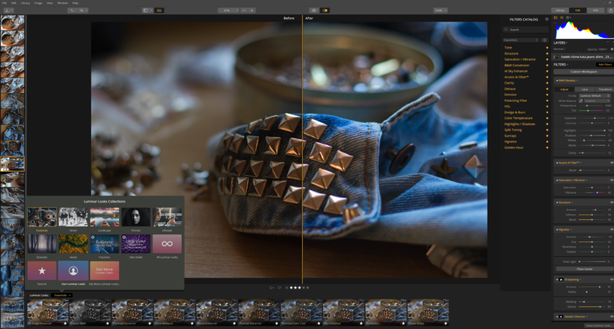The height and width of the screenshot is (329, 614).
Task: Adjust the Vibrance slider
Action: click(592, 192)
